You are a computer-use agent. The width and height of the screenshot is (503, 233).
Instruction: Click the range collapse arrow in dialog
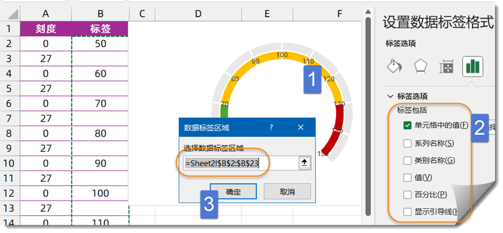(304, 163)
